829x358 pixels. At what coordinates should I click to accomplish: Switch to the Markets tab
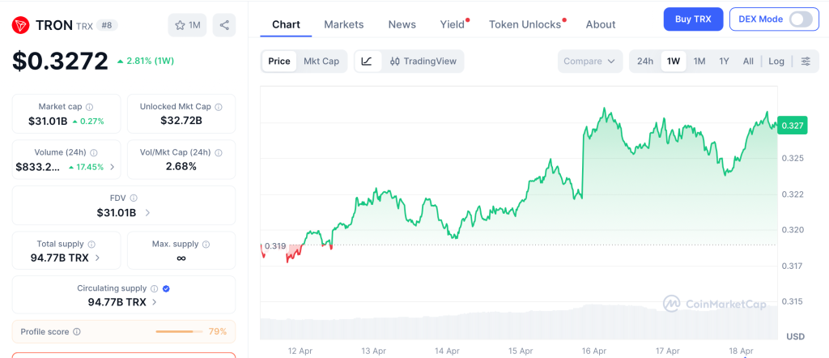pos(343,24)
